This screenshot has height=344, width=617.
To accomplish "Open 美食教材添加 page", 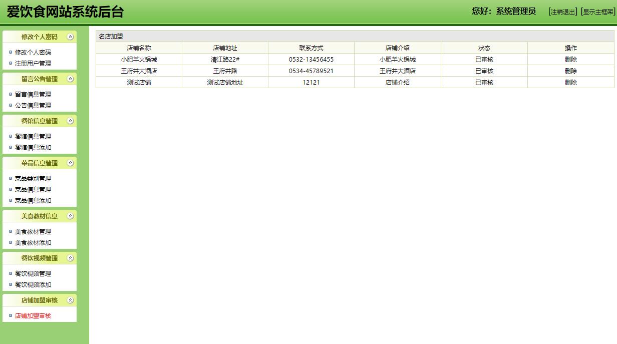I will point(33,242).
